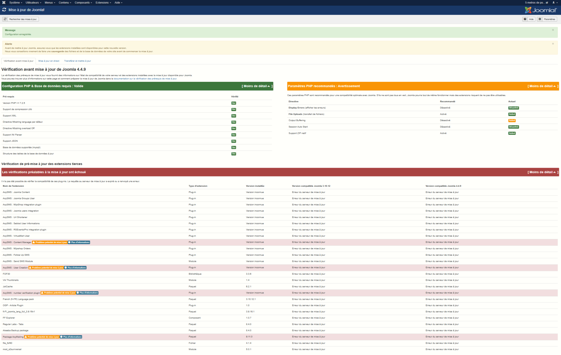Click 'Regular Labs - Tabs' extension name
This screenshot has width=561, height=355.
pyautogui.click(x=13, y=324)
